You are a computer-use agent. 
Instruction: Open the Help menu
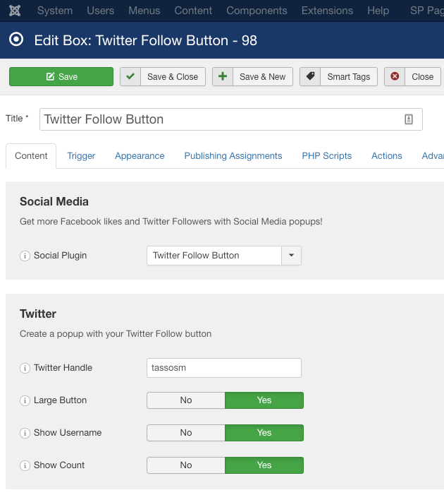[x=378, y=11]
